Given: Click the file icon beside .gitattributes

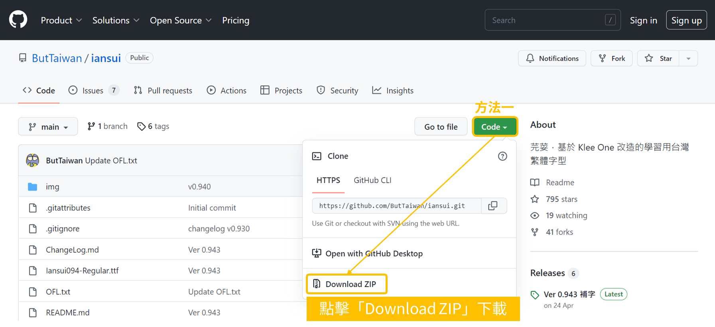Looking at the screenshot, I should point(33,208).
